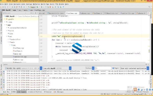Open the Event Log panel
153x96 pixels.
pyautogui.click(x=130, y=92)
